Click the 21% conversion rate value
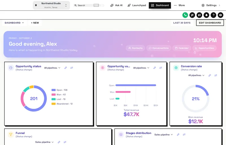Screen dimensions: 226x145 [195, 99]
